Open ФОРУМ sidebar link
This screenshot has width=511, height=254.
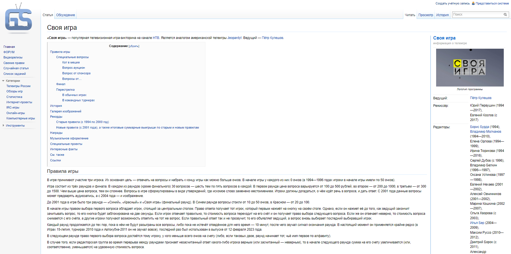pos(9,52)
